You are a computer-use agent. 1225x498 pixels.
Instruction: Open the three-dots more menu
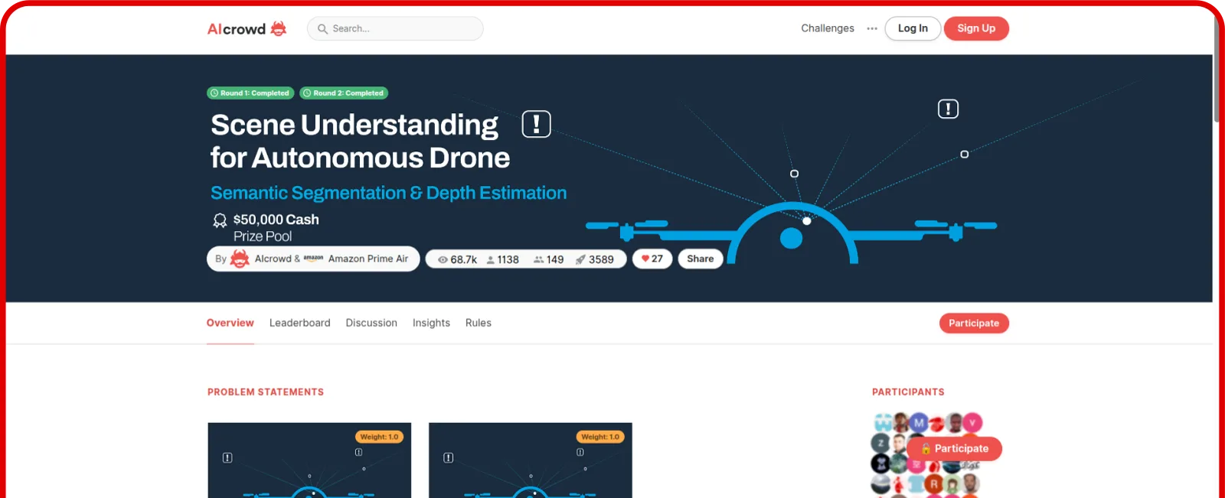pos(872,28)
